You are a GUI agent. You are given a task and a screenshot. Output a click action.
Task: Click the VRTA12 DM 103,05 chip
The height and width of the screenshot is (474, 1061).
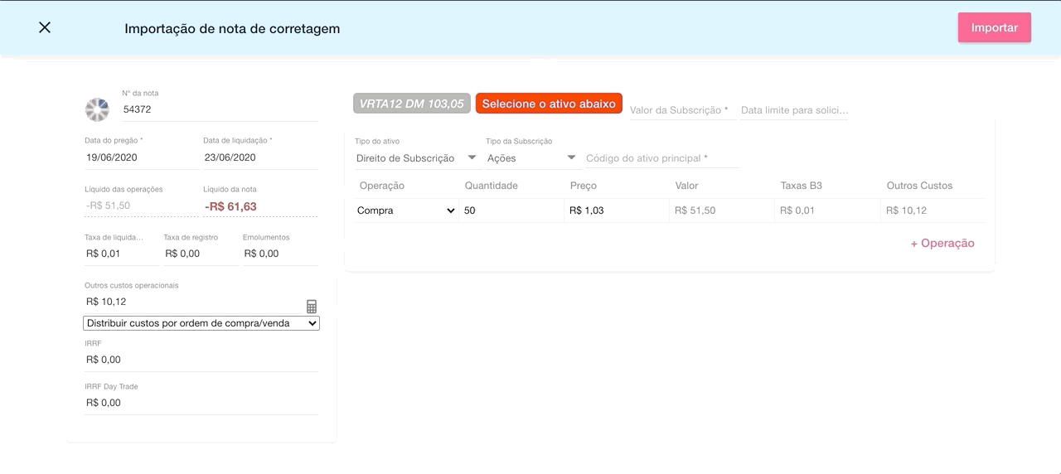[x=412, y=104]
